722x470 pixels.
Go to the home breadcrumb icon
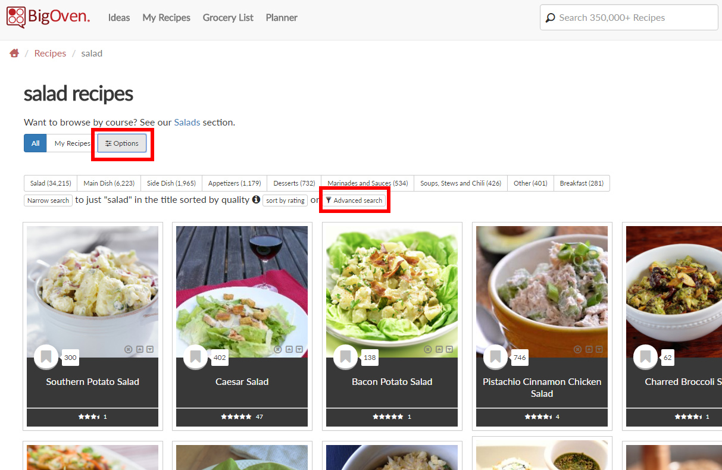(x=14, y=54)
